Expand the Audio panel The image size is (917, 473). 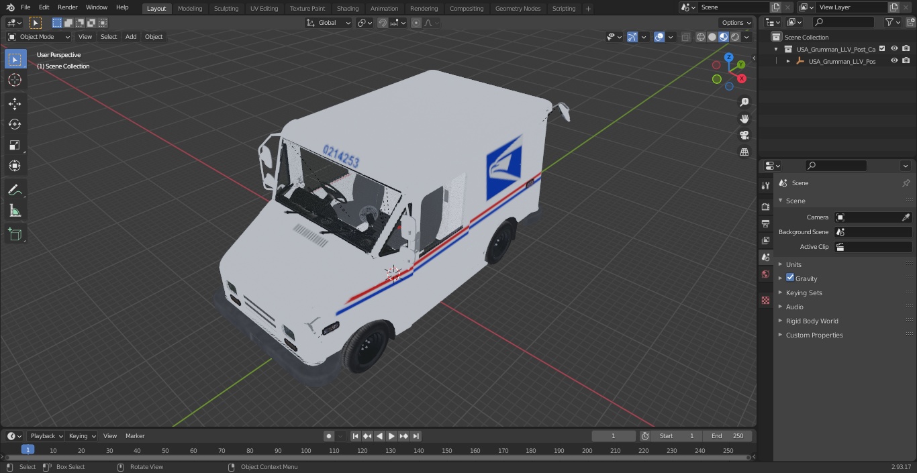point(795,307)
